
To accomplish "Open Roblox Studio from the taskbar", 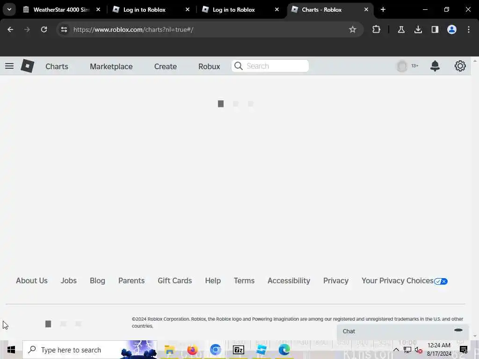I will pyautogui.click(x=261, y=350).
